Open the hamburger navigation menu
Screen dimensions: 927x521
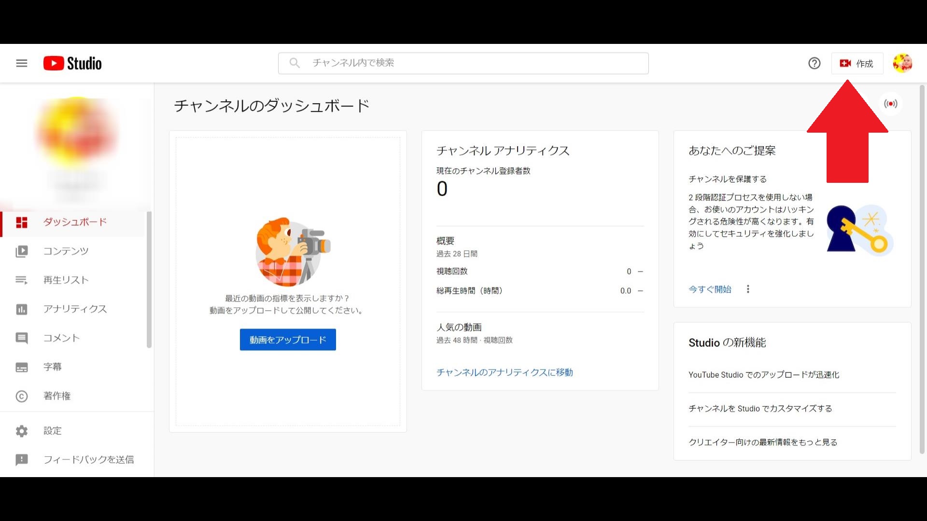click(22, 63)
